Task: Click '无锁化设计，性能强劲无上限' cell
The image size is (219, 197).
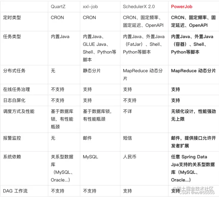Action: click(193, 115)
